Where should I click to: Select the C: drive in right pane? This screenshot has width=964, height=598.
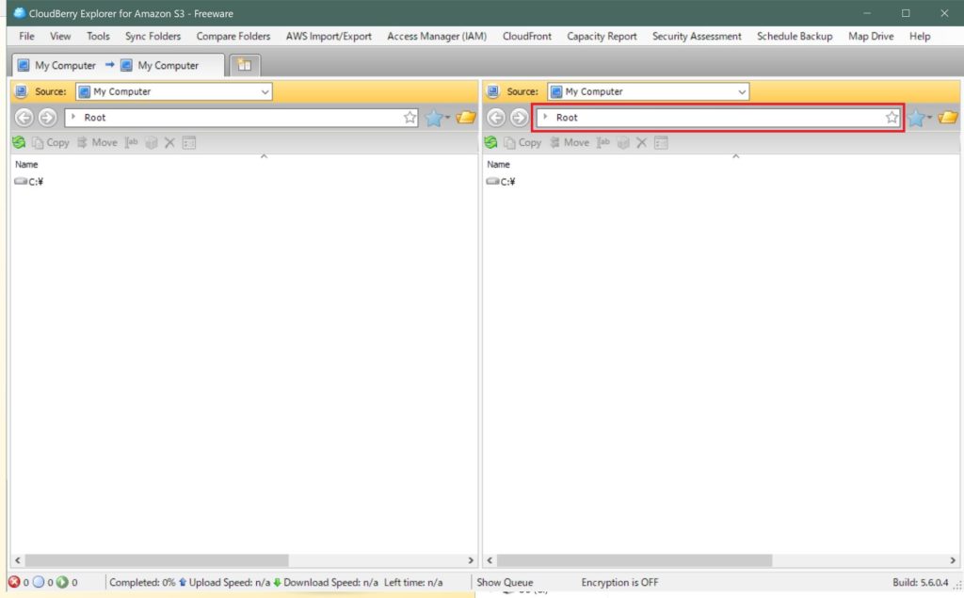(x=501, y=182)
